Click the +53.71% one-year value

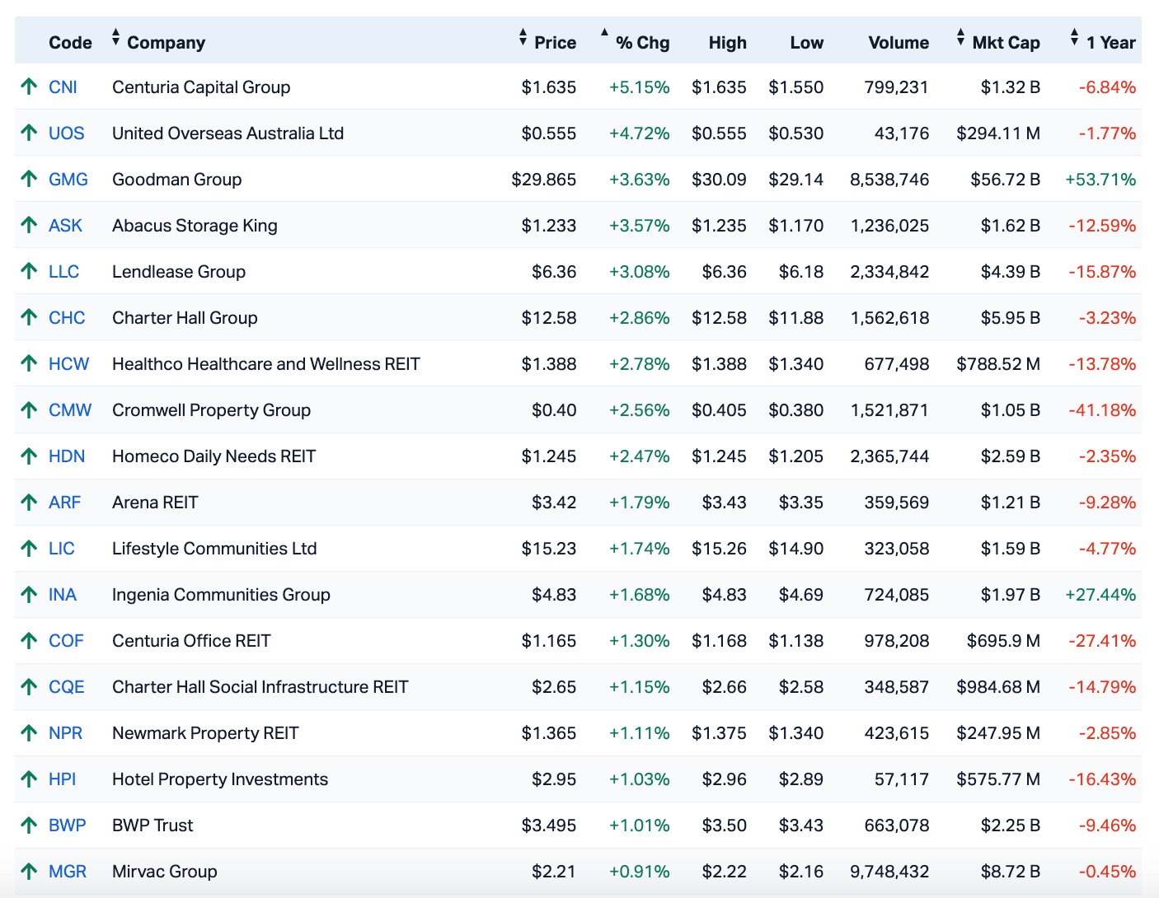pyautogui.click(x=1100, y=180)
